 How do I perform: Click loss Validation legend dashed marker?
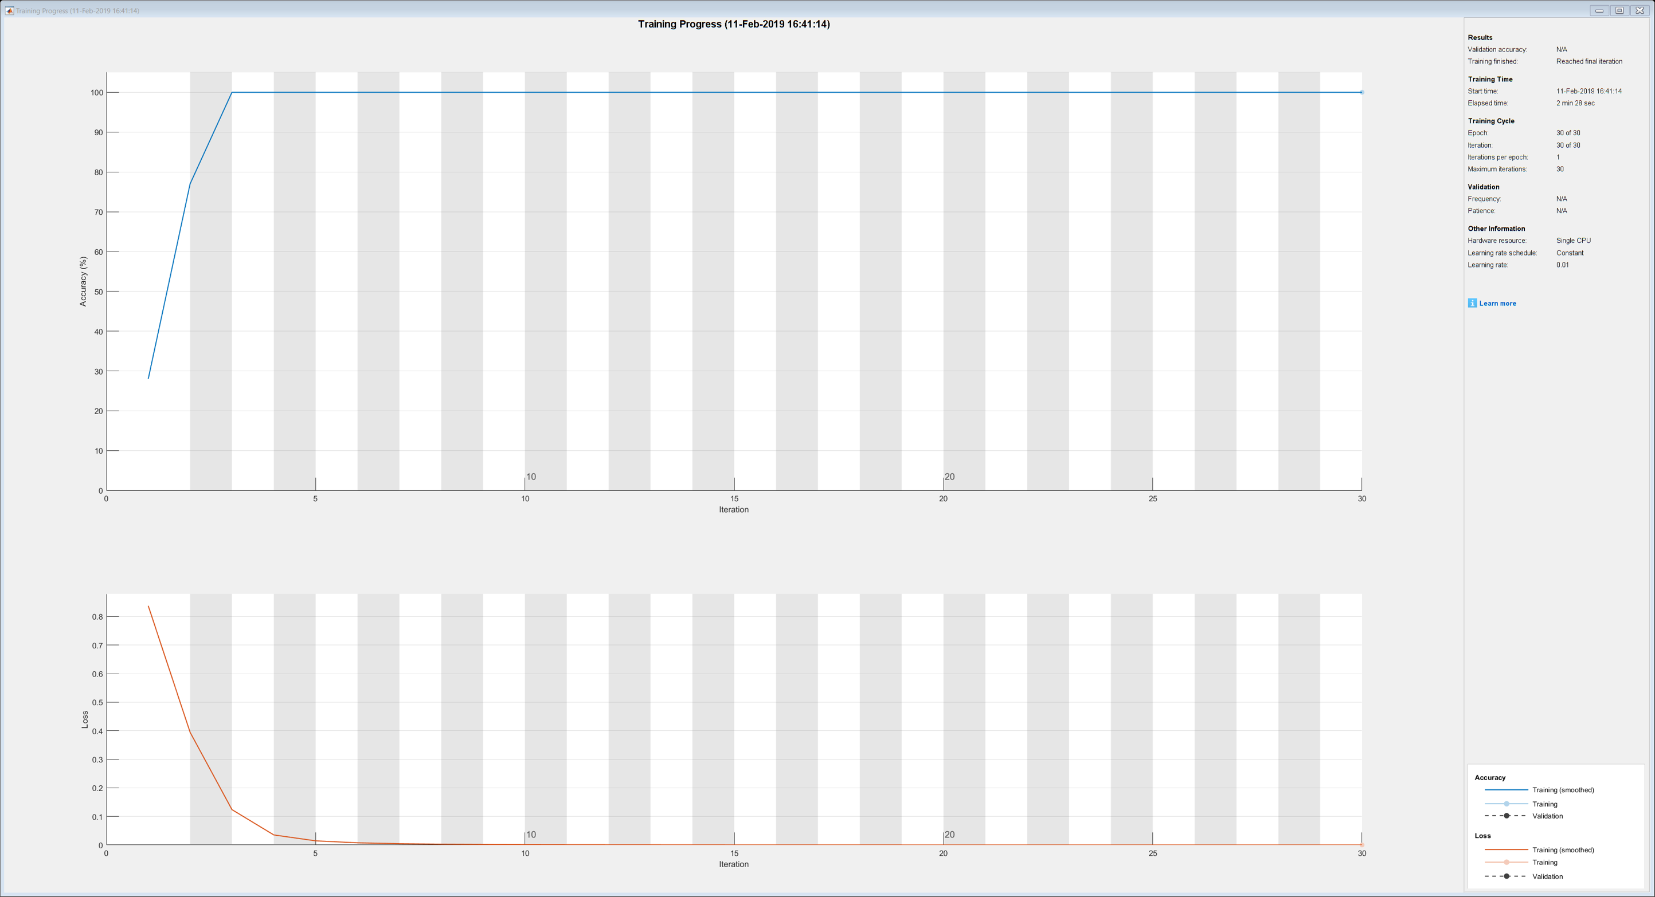coord(1506,876)
